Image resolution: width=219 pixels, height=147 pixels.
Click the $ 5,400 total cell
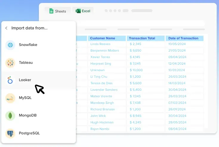tap(146, 90)
